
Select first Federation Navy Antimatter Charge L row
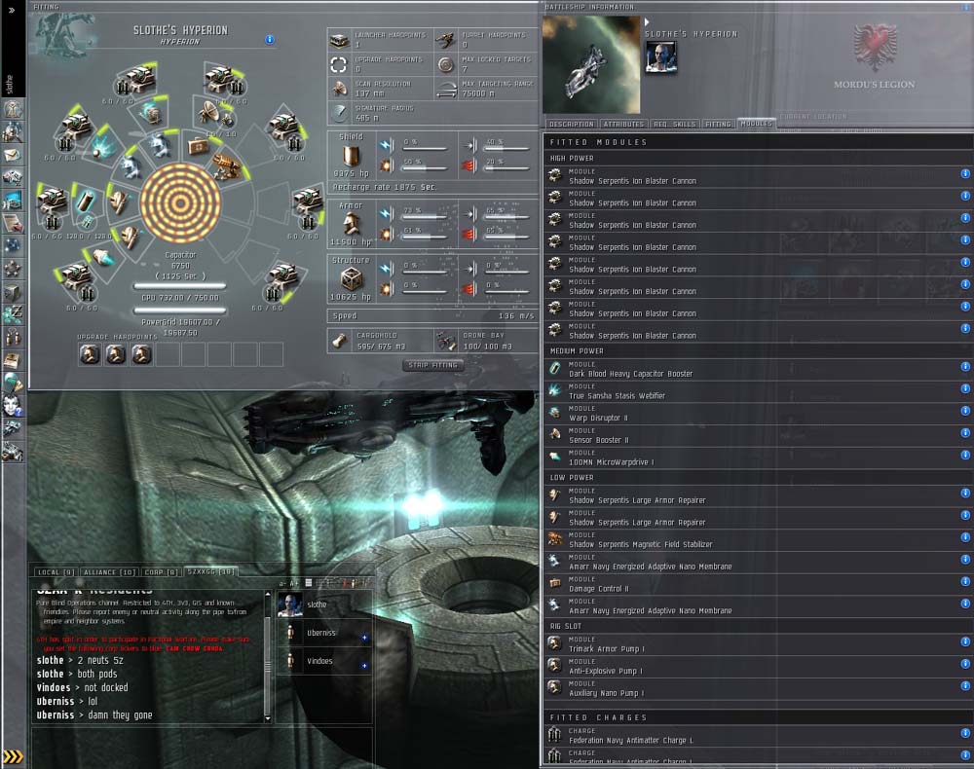coord(759,736)
